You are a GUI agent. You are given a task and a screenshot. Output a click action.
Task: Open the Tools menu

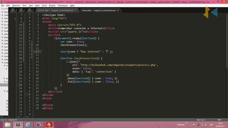pos(44,6)
